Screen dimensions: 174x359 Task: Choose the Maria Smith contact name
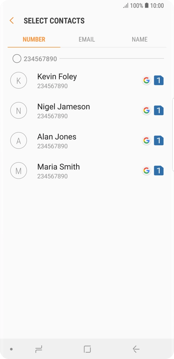coord(58,167)
